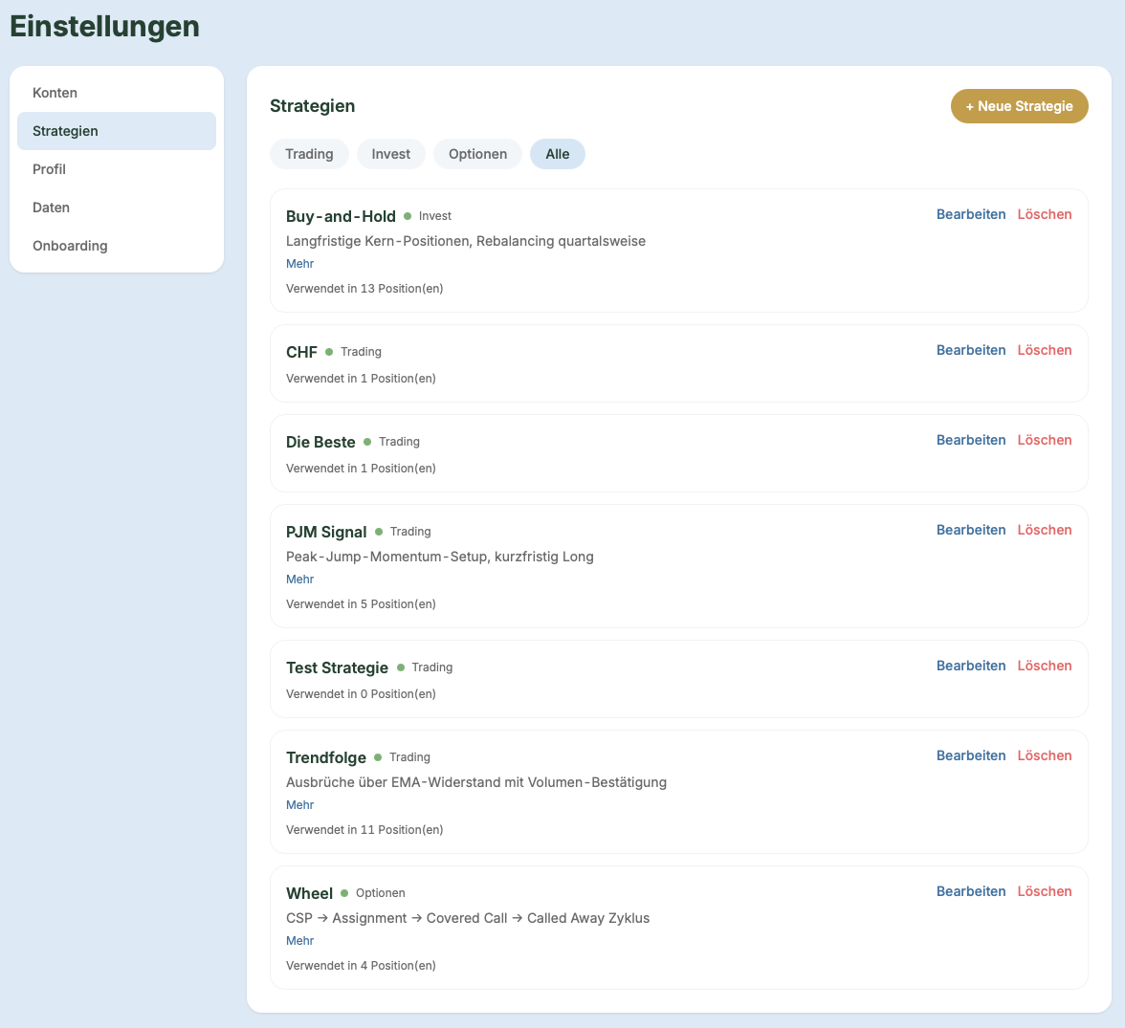Viewport: 1125px width, 1028px height.
Task: Click the Optionen tag on Wheel
Action: tap(381, 893)
